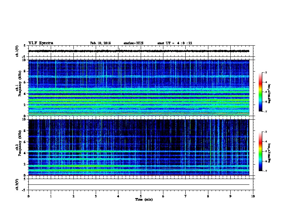The height and width of the screenshot is (220, 285).
Task: Click the time axis tick label "10"
Action: pos(253,196)
